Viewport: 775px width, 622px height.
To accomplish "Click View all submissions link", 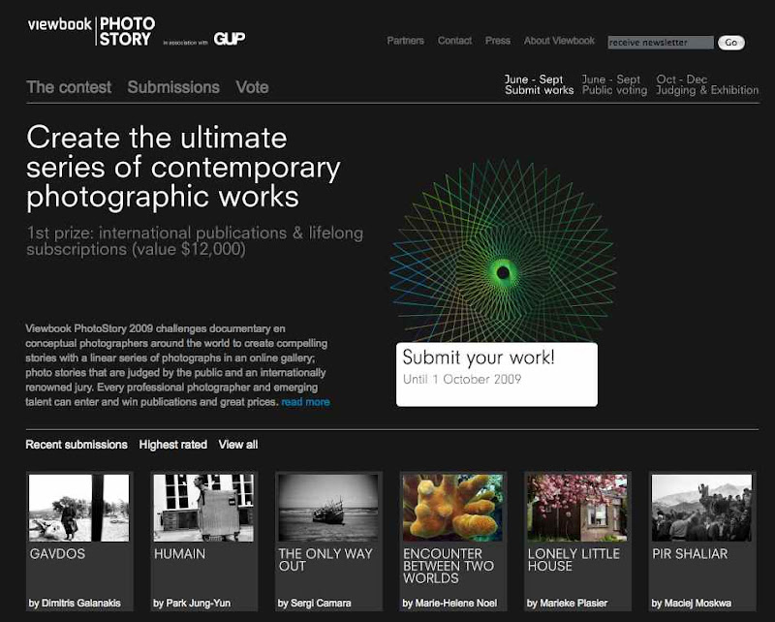I will click(238, 445).
